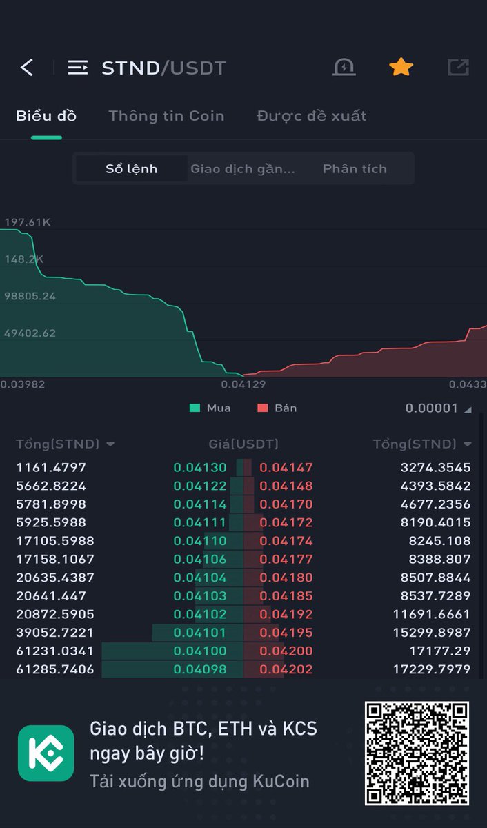Viewport: 487px width, 828px height.
Task: Select ask price 0.04148
Action: (286, 486)
